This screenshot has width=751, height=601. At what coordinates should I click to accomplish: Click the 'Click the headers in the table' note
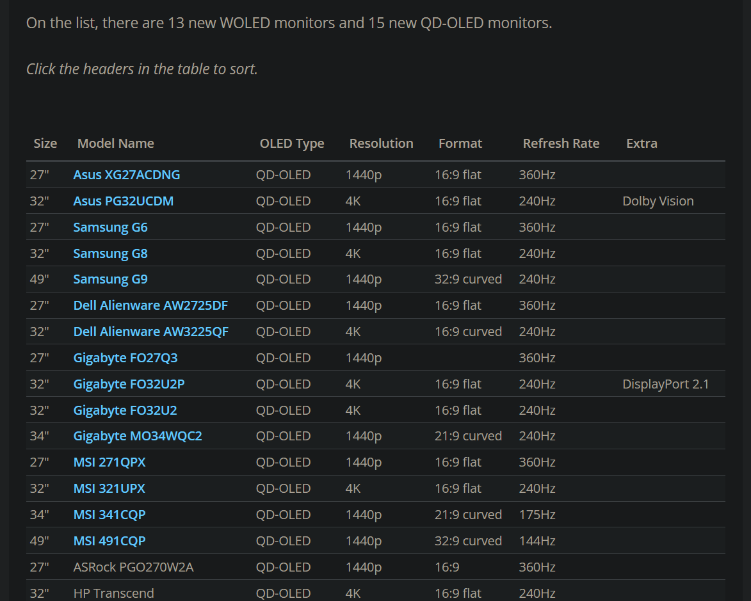[141, 69]
